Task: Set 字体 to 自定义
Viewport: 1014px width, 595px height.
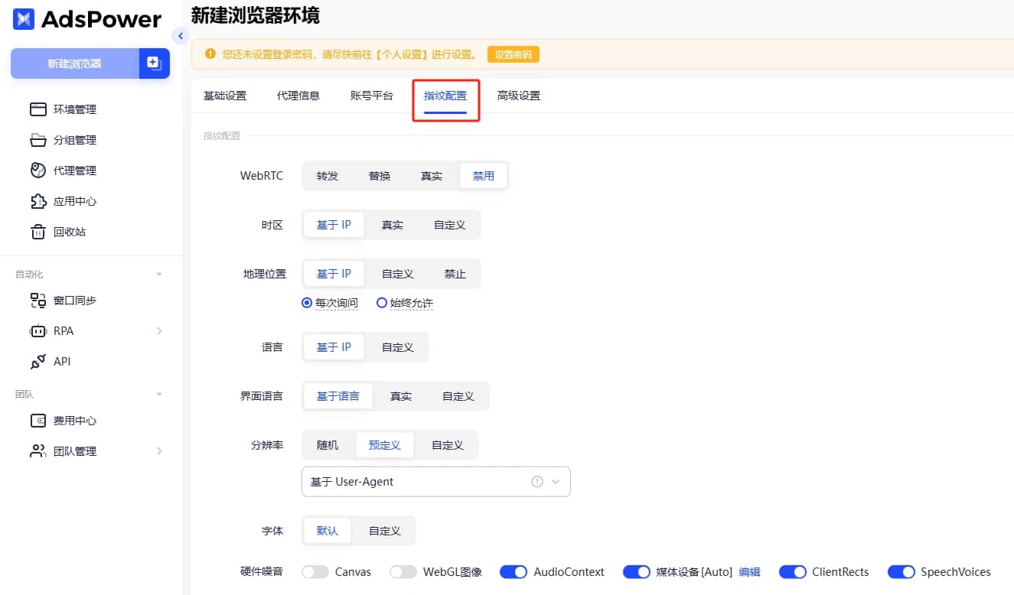Action: click(x=385, y=531)
